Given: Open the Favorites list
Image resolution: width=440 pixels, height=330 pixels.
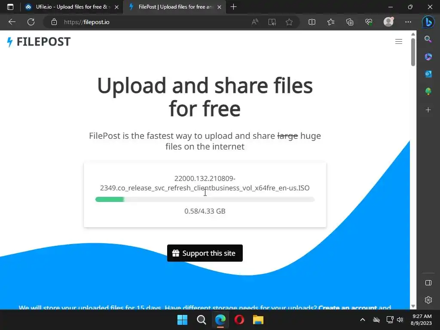Looking at the screenshot, I should (331, 22).
